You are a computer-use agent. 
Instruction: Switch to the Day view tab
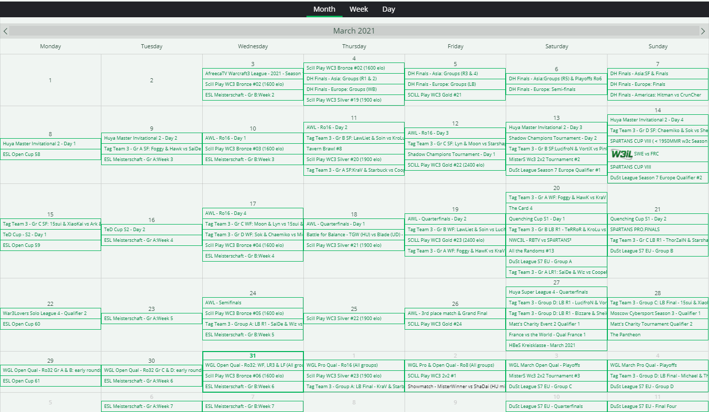click(x=389, y=9)
